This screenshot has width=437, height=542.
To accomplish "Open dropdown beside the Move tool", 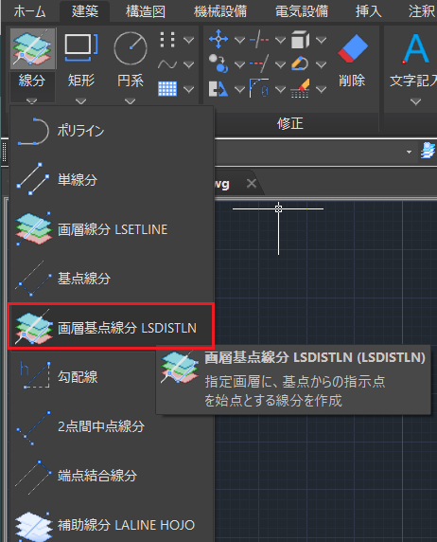I will click(239, 40).
